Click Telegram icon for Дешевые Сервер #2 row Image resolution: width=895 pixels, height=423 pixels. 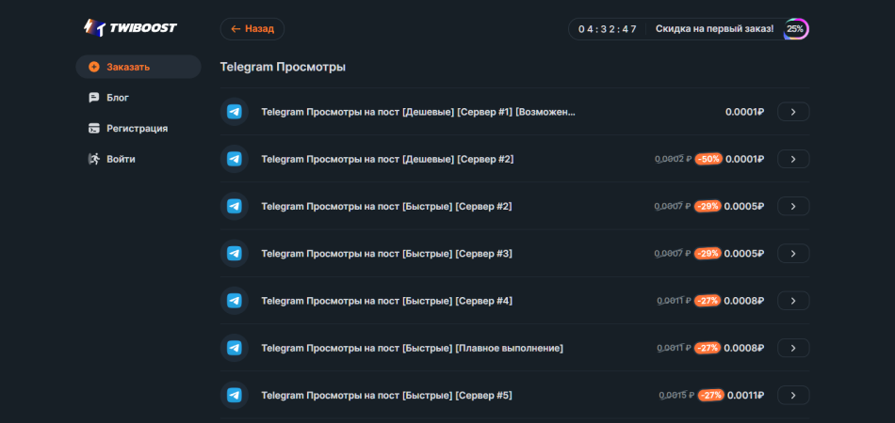pyautogui.click(x=234, y=159)
